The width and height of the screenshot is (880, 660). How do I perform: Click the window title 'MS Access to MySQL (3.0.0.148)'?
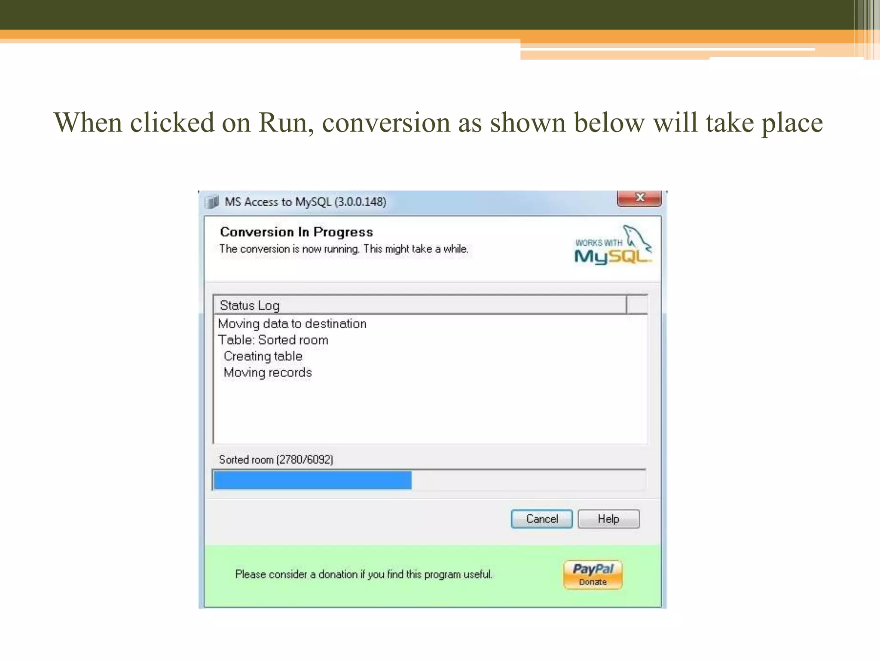click(306, 202)
